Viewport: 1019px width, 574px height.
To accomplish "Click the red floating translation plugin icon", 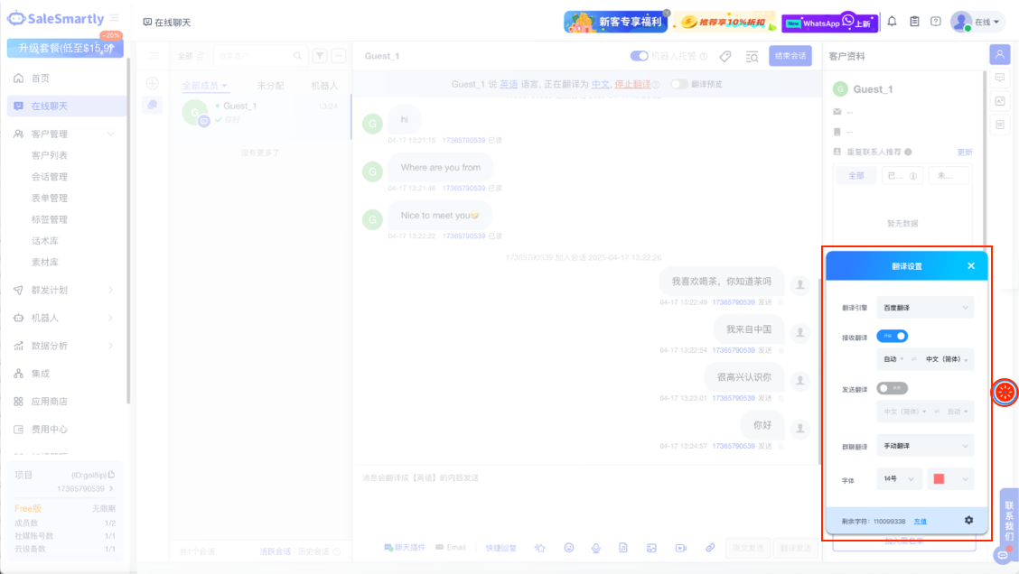I will point(1005,393).
